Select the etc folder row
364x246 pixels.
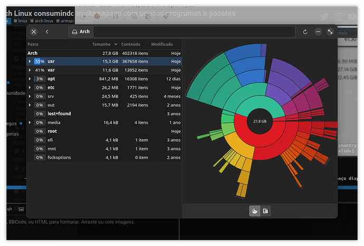point(51,88)
